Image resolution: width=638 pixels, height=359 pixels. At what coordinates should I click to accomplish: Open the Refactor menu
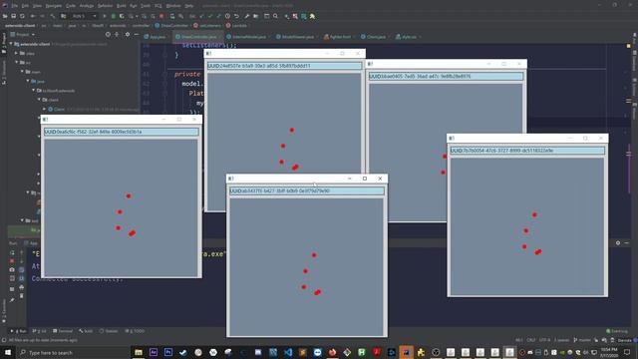[105, 6]
